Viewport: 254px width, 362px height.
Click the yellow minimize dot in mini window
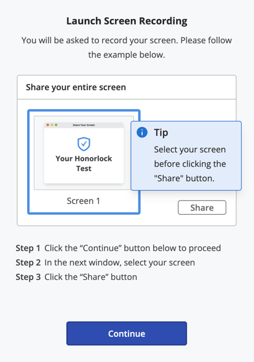[52, 125]
